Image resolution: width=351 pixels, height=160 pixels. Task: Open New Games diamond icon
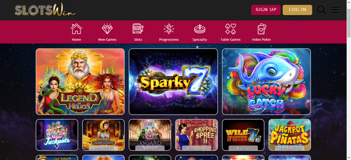pos(107,29)
